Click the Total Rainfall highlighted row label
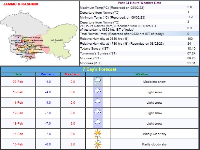 coord(122,34)
